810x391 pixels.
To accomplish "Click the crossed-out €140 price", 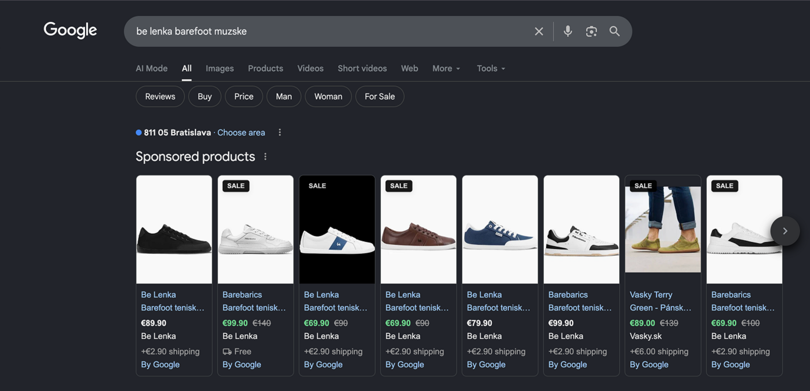I will point(262,323).
